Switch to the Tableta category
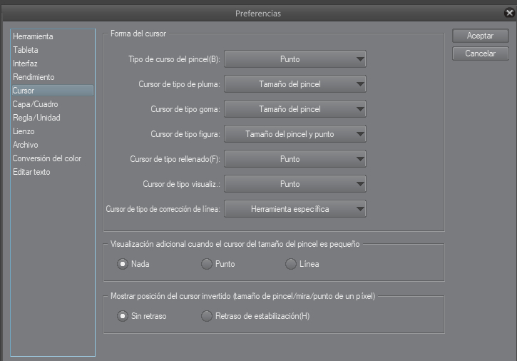 26,50
